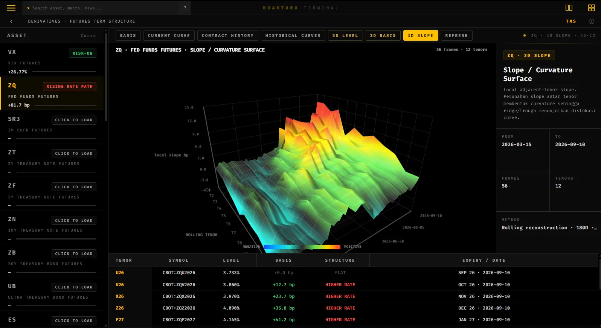Viewport: 601px width, 328px height.
Task: Load the UB Ultra Treasury Bond curve
Action: coord(74,287)
